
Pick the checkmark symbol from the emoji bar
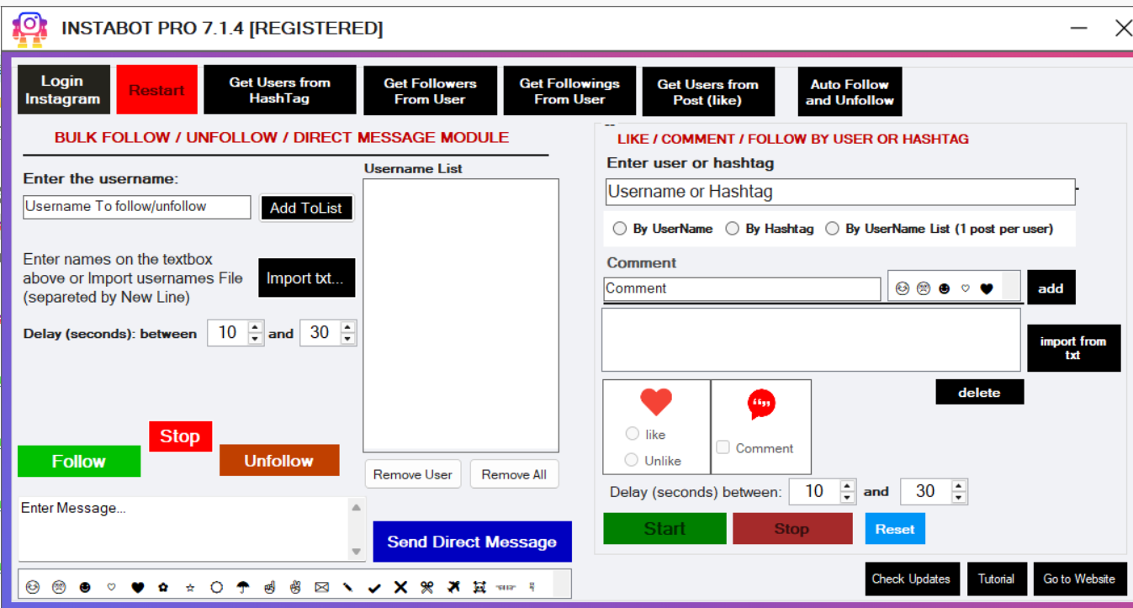[x=375, y=588]
